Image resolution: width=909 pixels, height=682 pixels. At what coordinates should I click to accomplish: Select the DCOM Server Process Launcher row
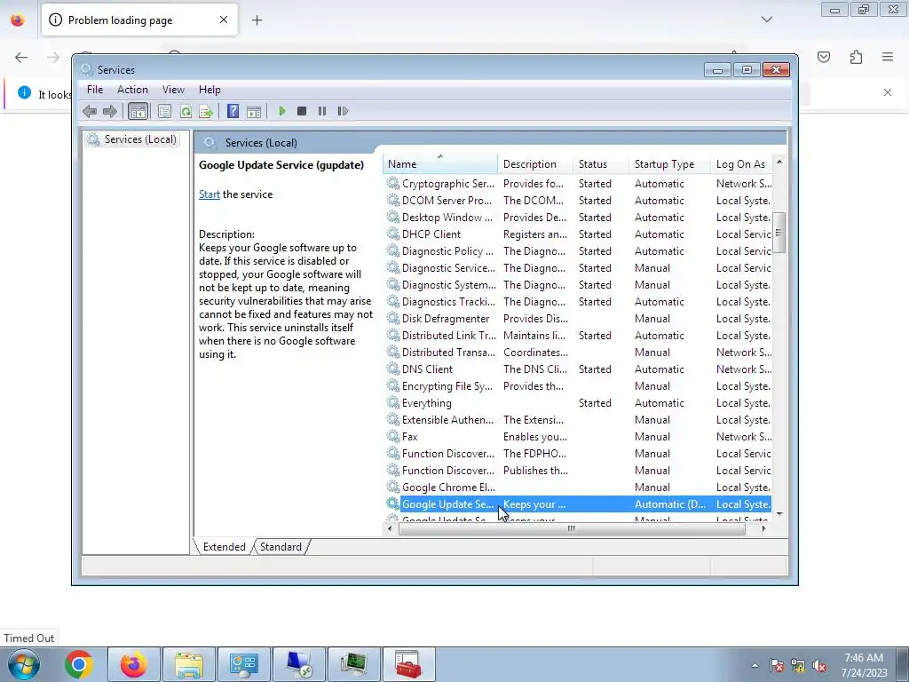pyautogui.click(x=577, y=201)
